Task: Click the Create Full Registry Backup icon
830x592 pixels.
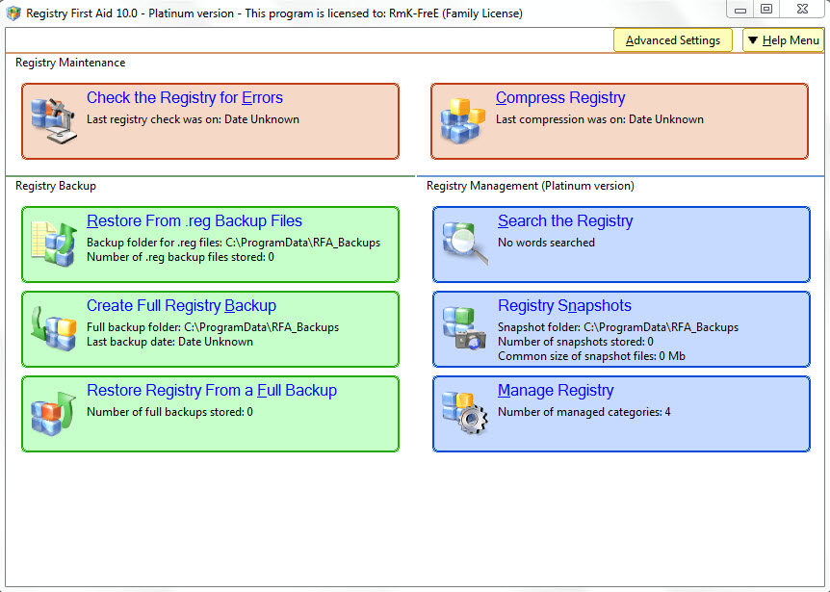Action: (x=54, y=329)
